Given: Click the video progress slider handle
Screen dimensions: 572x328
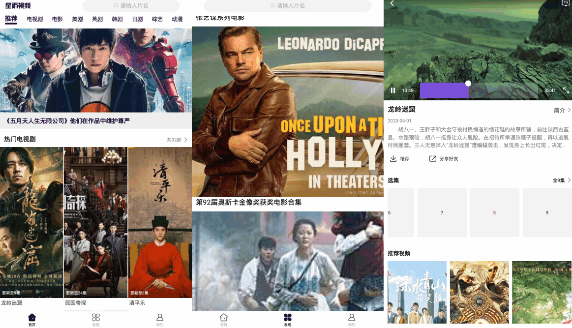Looking at the screenshot, I should (x=468, y=84).
